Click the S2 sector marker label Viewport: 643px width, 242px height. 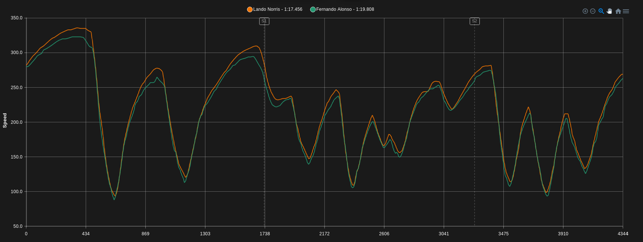[475, 21]
